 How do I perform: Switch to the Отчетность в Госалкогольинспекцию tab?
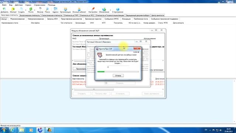coord(110,16)
